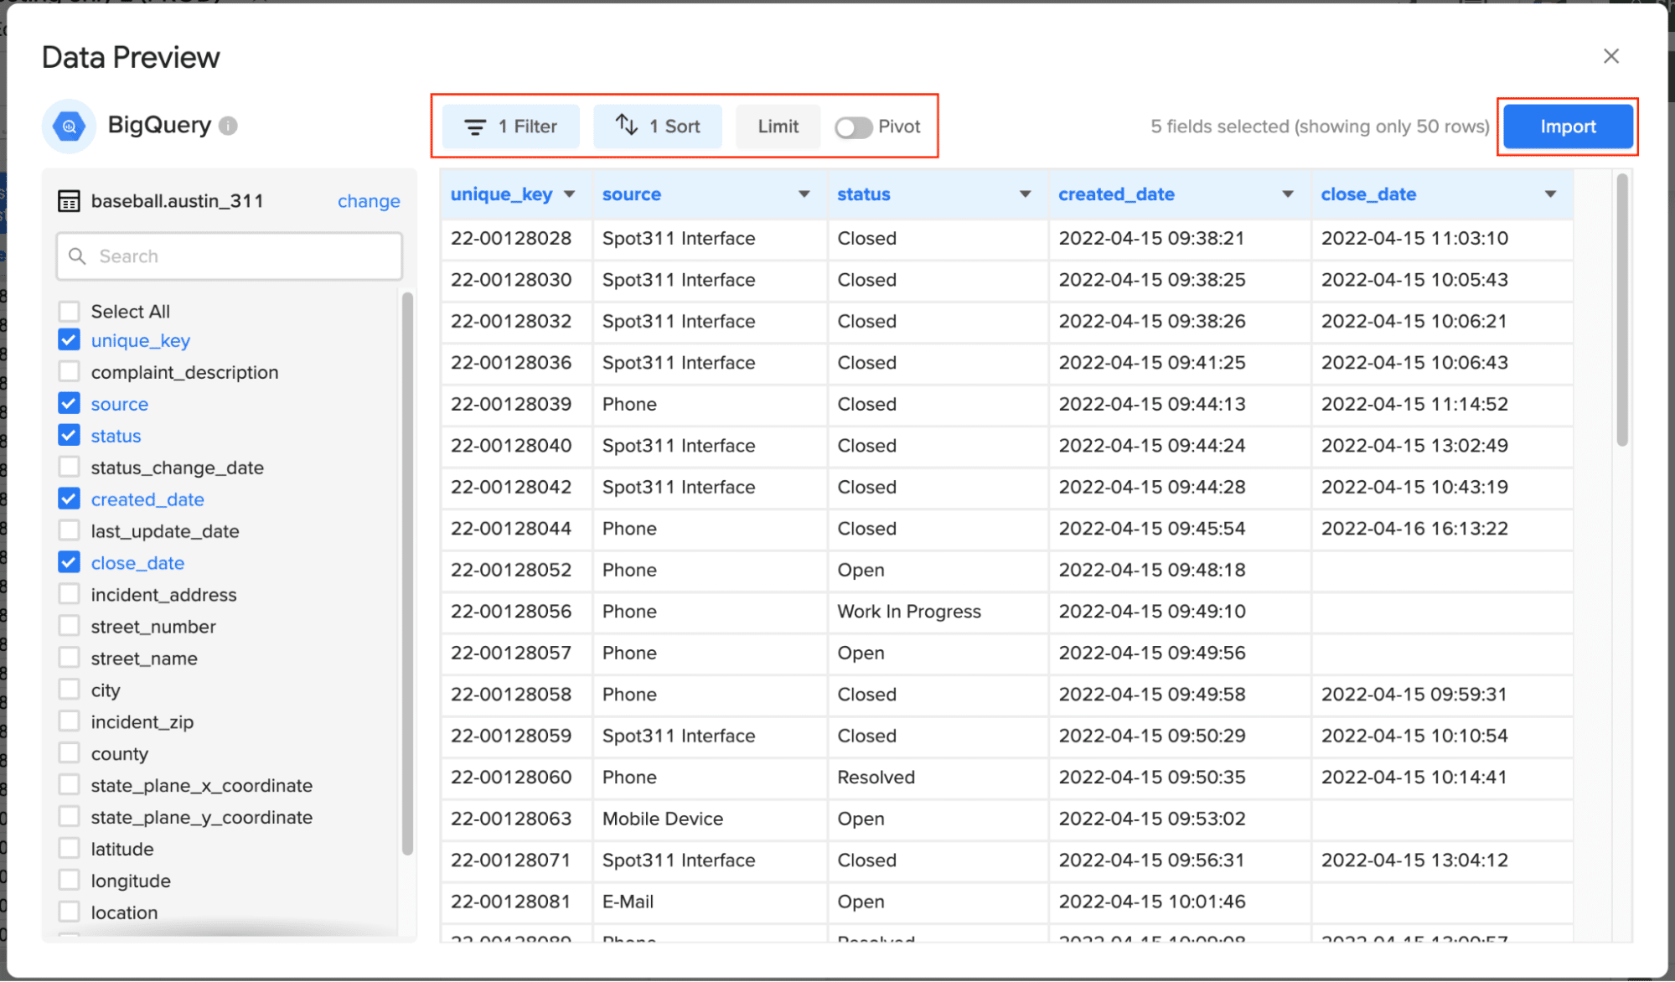Open the 1 Sort options
1675x982 pixels.
(658, 127)
